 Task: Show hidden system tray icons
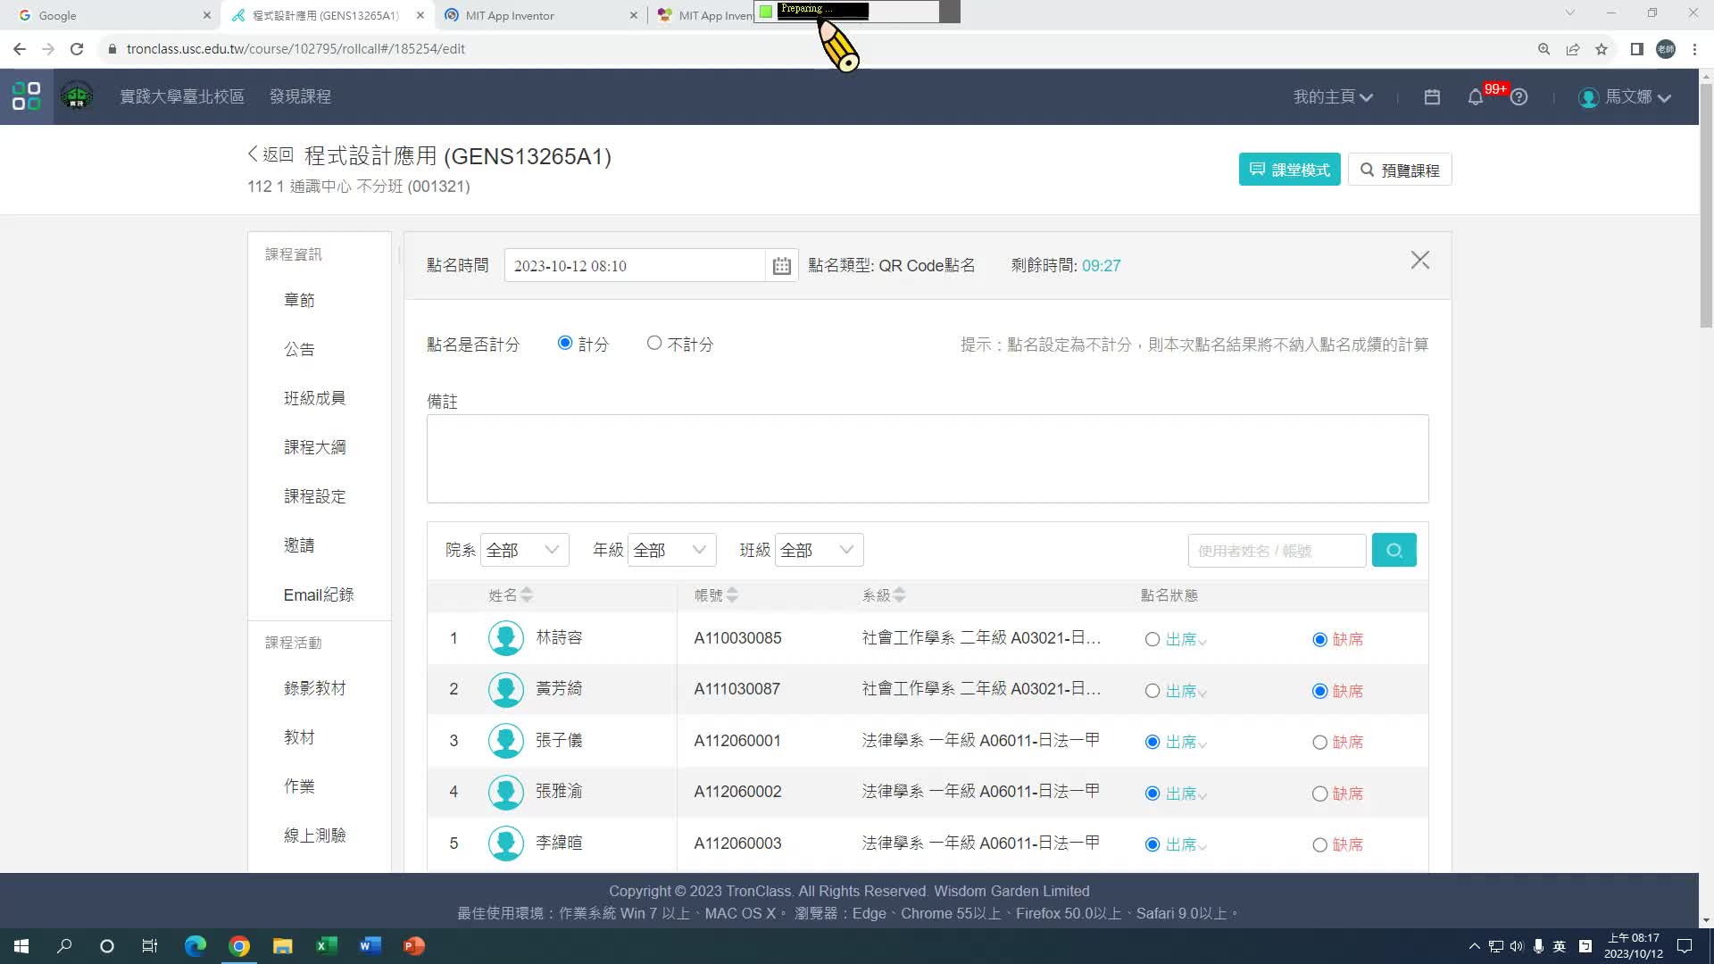tap(1474, 946)
